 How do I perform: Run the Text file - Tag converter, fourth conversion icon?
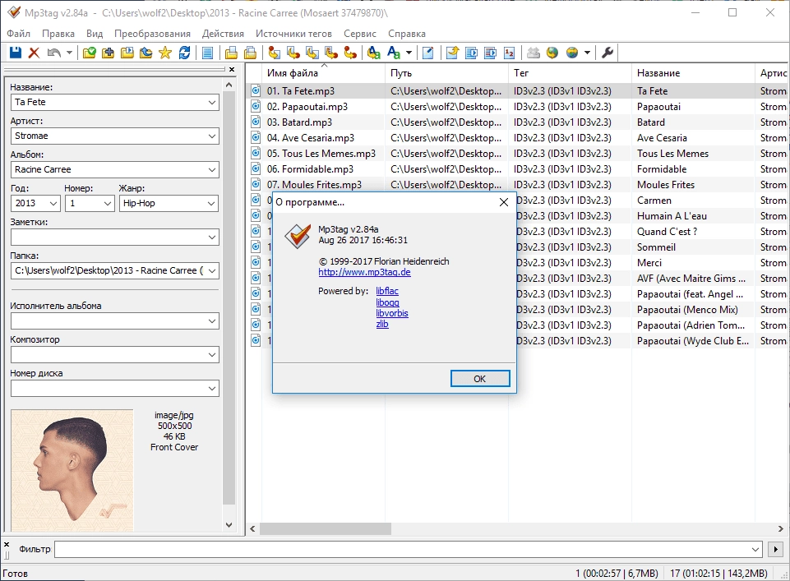[331, 53]
